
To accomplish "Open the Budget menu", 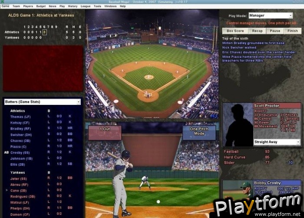I will click(41, 6).
